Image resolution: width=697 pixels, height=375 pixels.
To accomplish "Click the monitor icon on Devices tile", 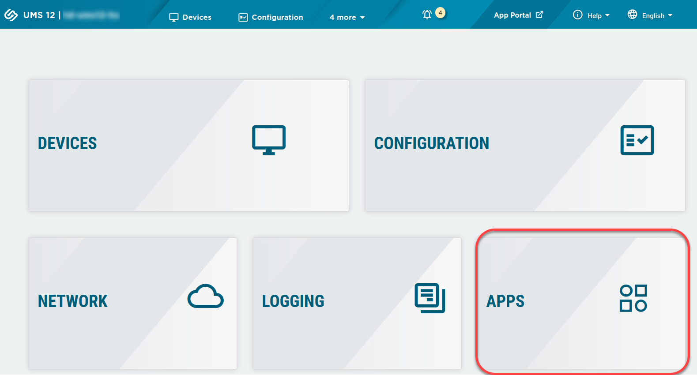I will (x=269, y=140).
